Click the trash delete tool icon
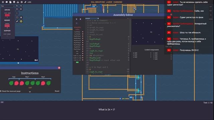 (21, 17)
